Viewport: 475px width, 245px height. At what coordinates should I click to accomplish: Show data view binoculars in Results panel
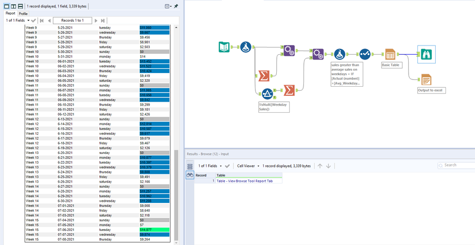click(190, 175)
